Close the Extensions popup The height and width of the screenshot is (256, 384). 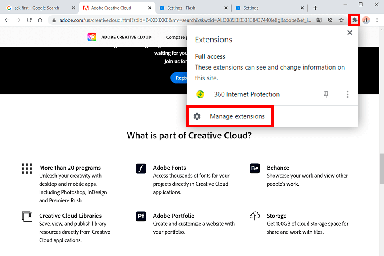click(x=350, y=32)
